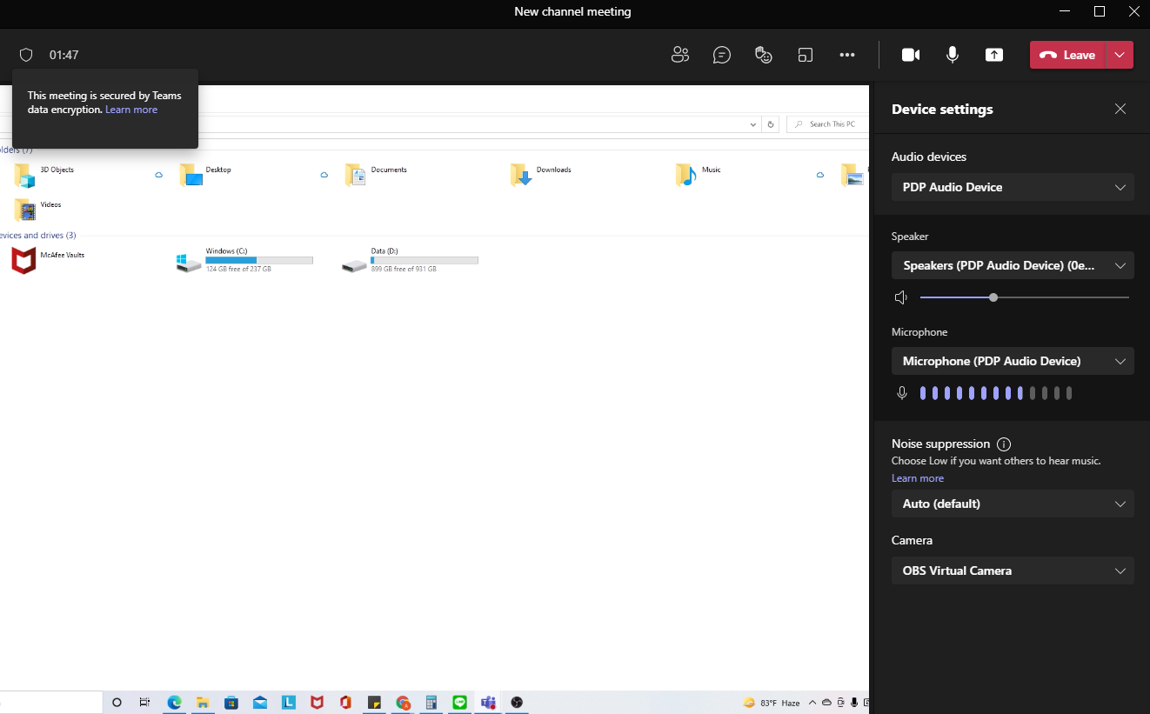1150x714 pixels.
Task: Click the microphone level indicator icon
Action: click(x=902, y=393)
